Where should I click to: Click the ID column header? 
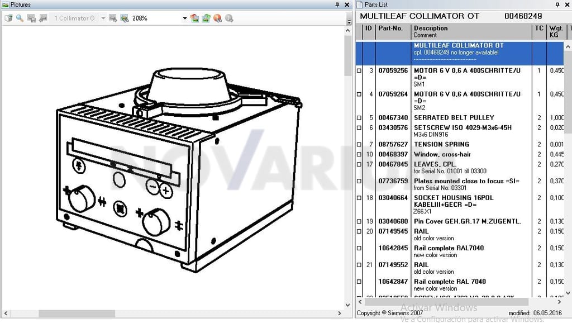click(x=369, y=32)
